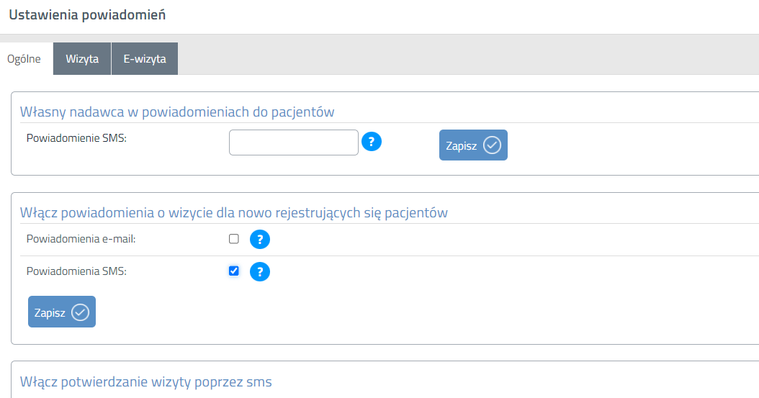Focus the Powiadomienie SMS sender input field
Screen dimensions: 759x398
tap(294, 143)
